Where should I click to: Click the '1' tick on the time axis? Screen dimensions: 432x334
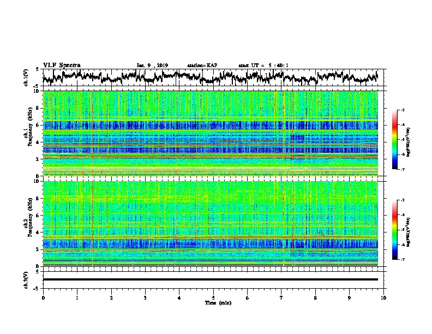pyautogui.click(x=77, y=298)
